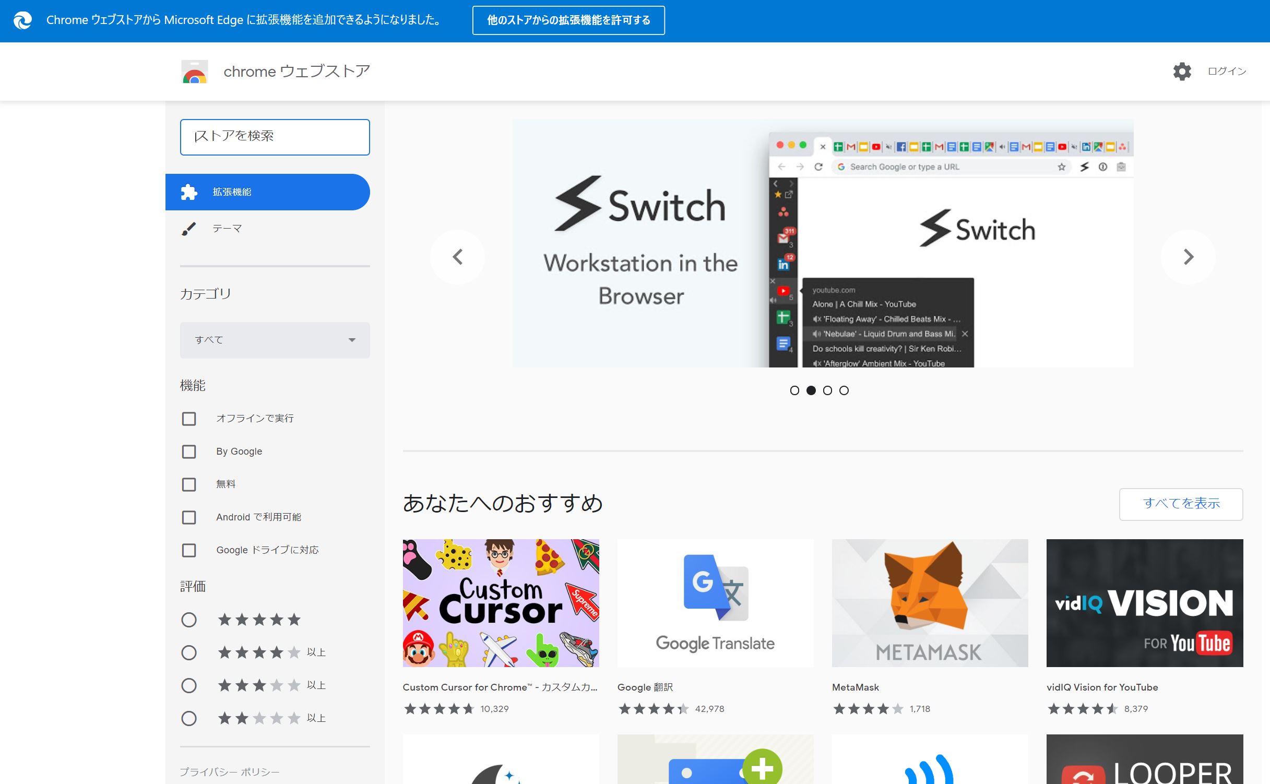
Task: Open the Looper extension thumbnail
Action: (x=1145, y=759)
